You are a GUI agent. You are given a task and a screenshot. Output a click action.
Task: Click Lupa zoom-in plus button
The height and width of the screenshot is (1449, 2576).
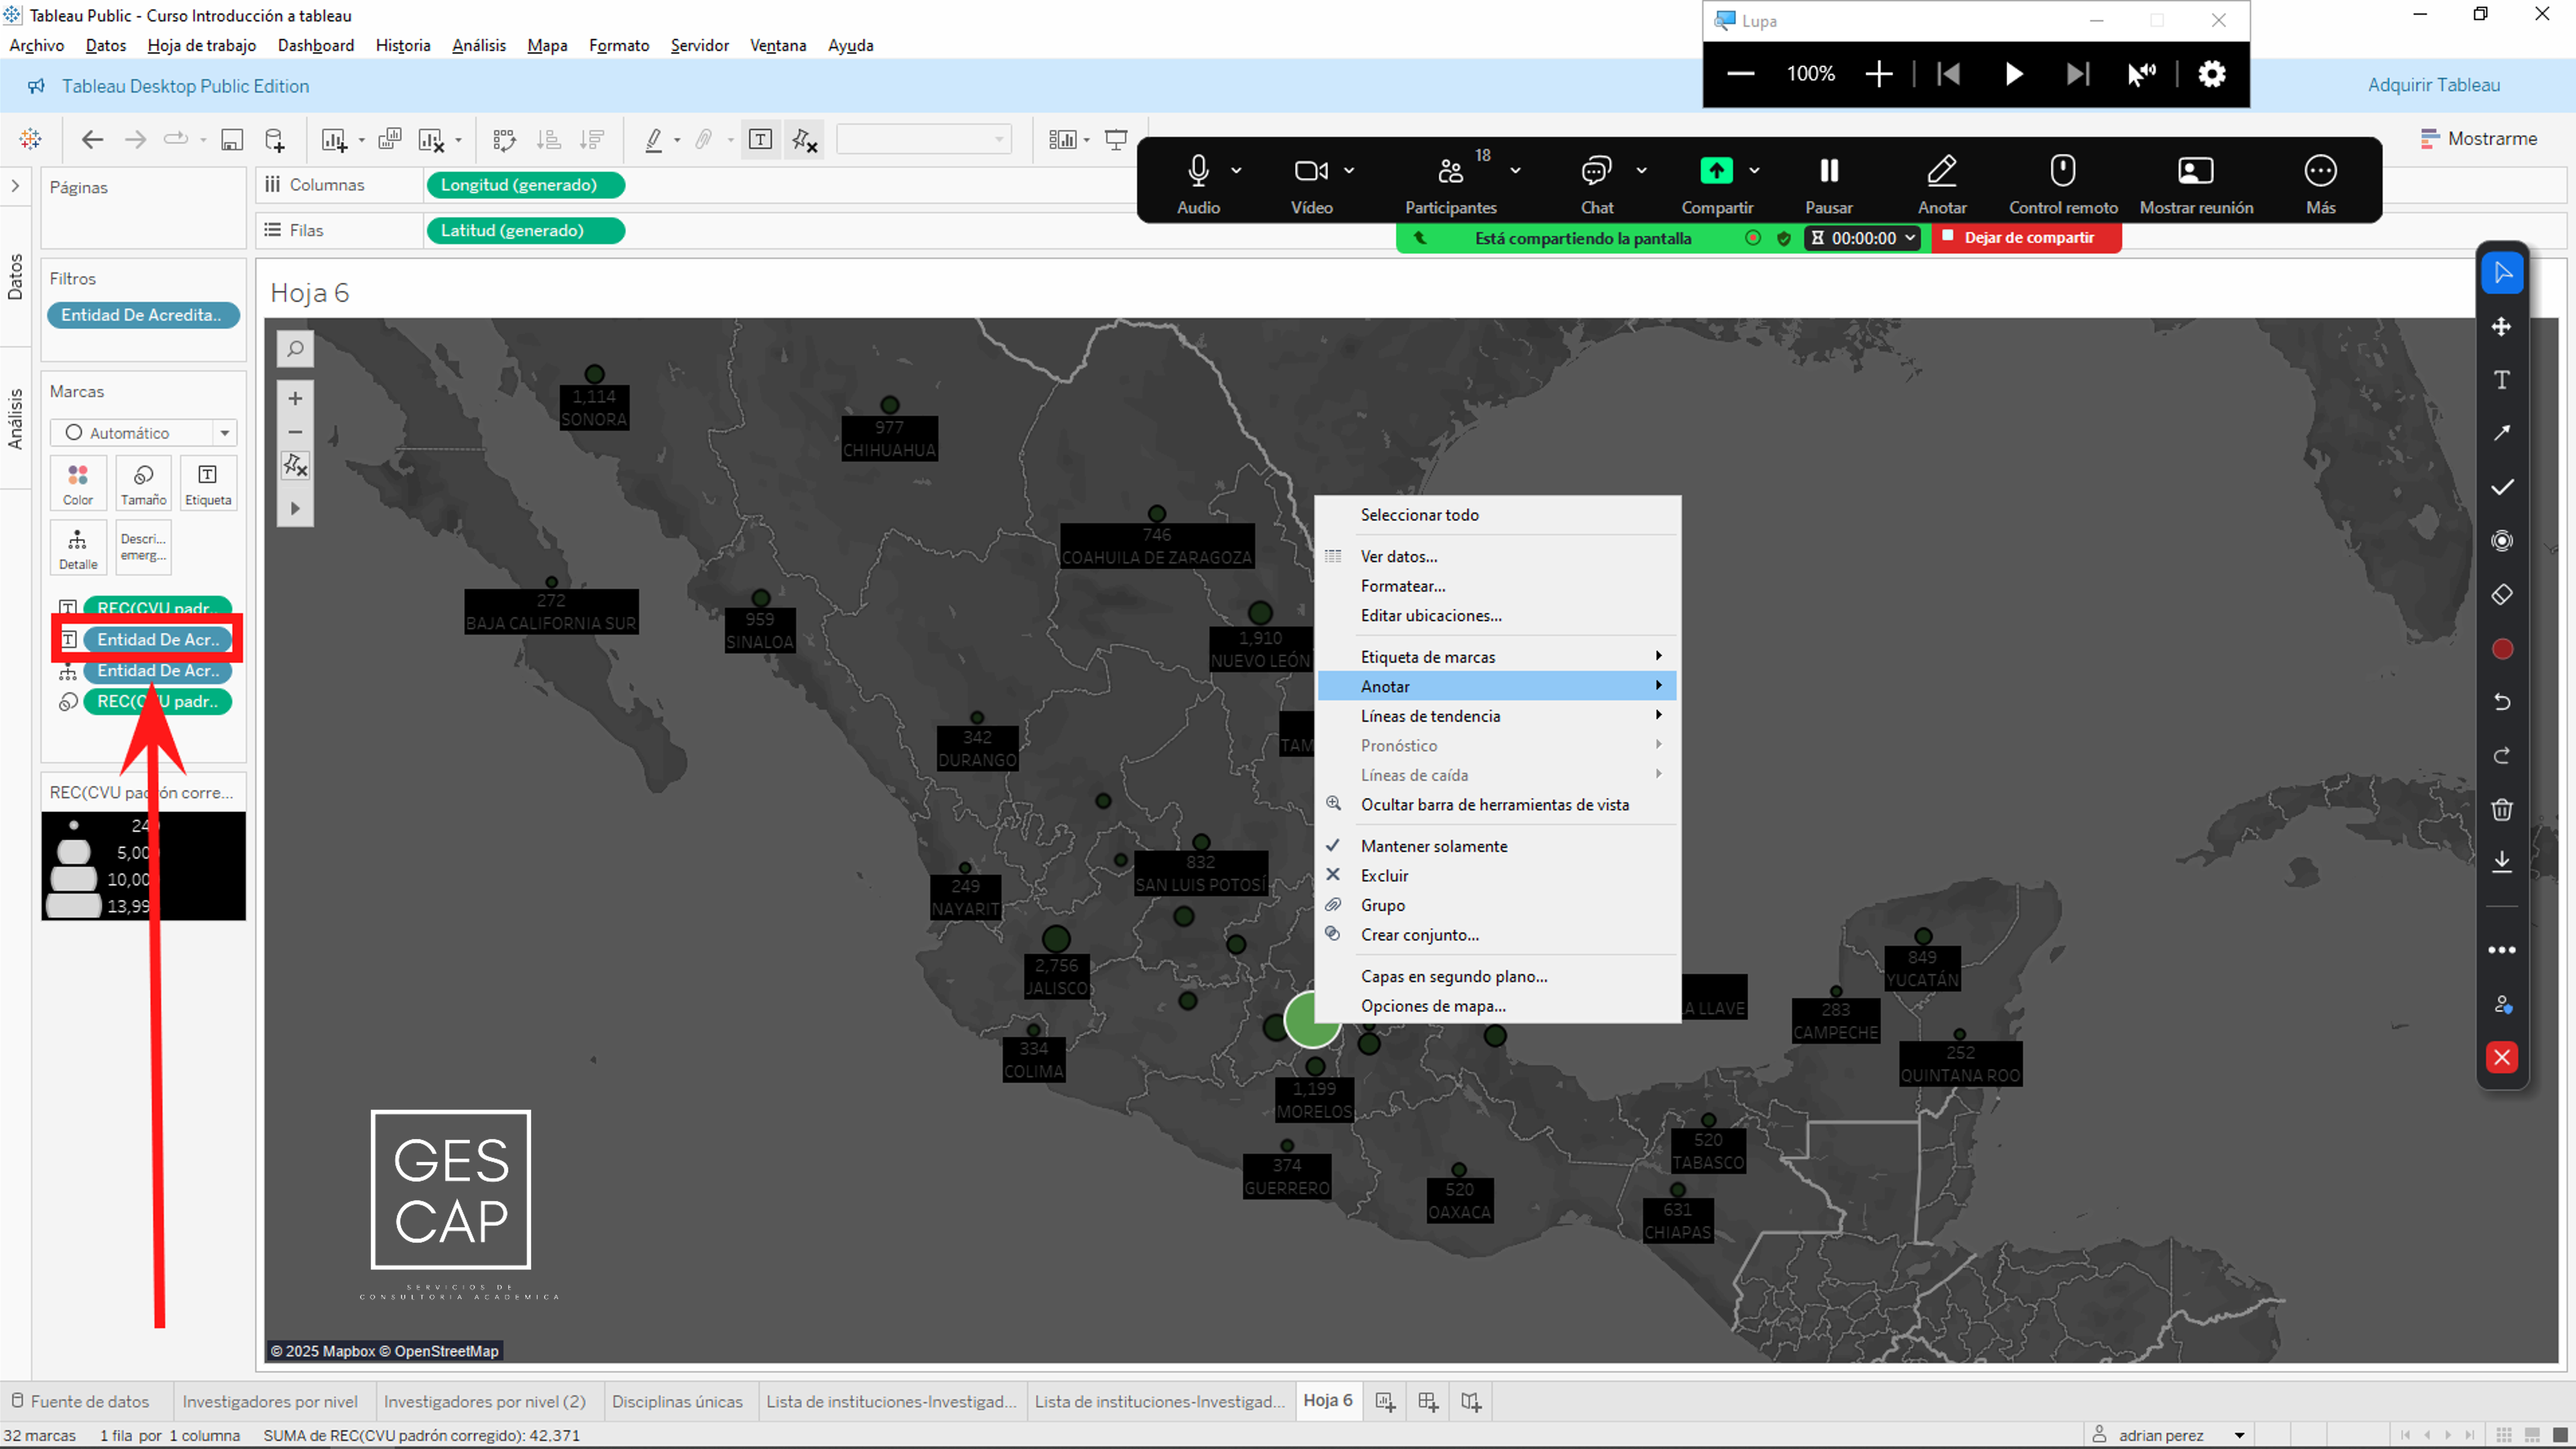point(1879,74)
